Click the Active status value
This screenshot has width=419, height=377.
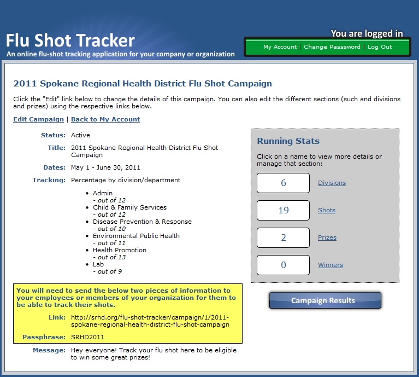[80, 135]
